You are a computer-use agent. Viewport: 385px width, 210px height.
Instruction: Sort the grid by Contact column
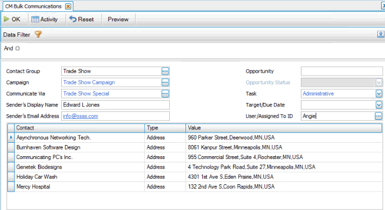pos(80,128)
